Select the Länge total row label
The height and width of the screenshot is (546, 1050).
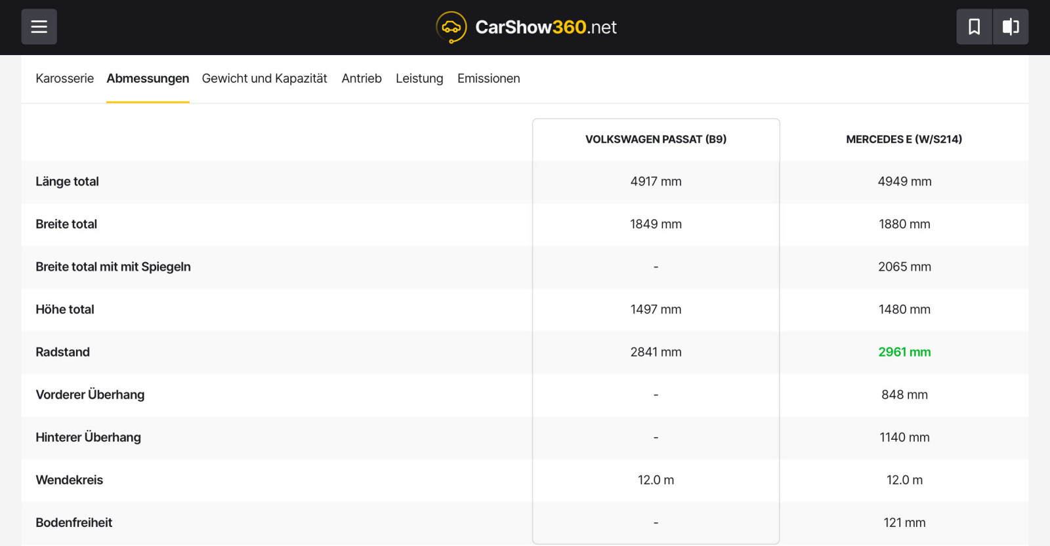[x=67, y=182]
